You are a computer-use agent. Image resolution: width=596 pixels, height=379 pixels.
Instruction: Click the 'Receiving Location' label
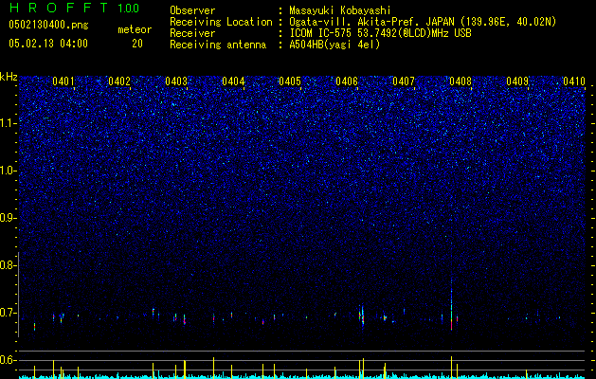pos(221,22)
